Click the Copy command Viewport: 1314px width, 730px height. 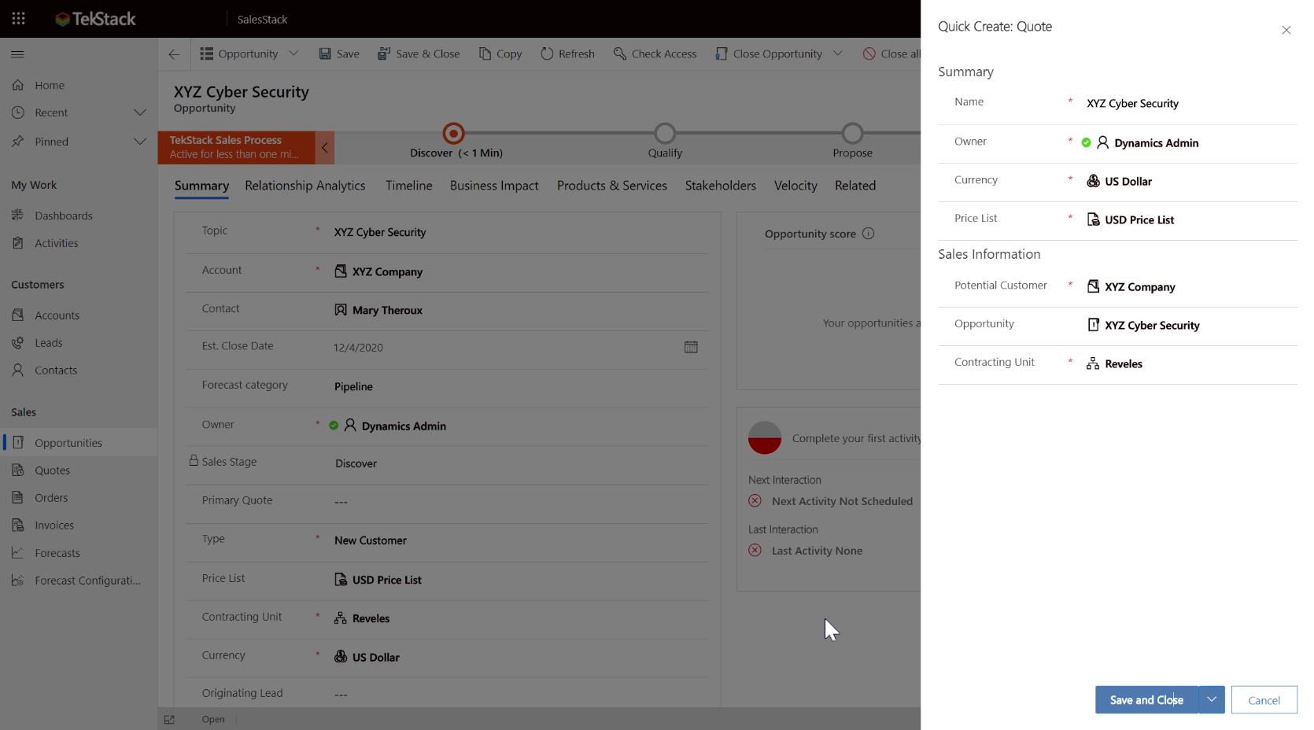point(500,54)
